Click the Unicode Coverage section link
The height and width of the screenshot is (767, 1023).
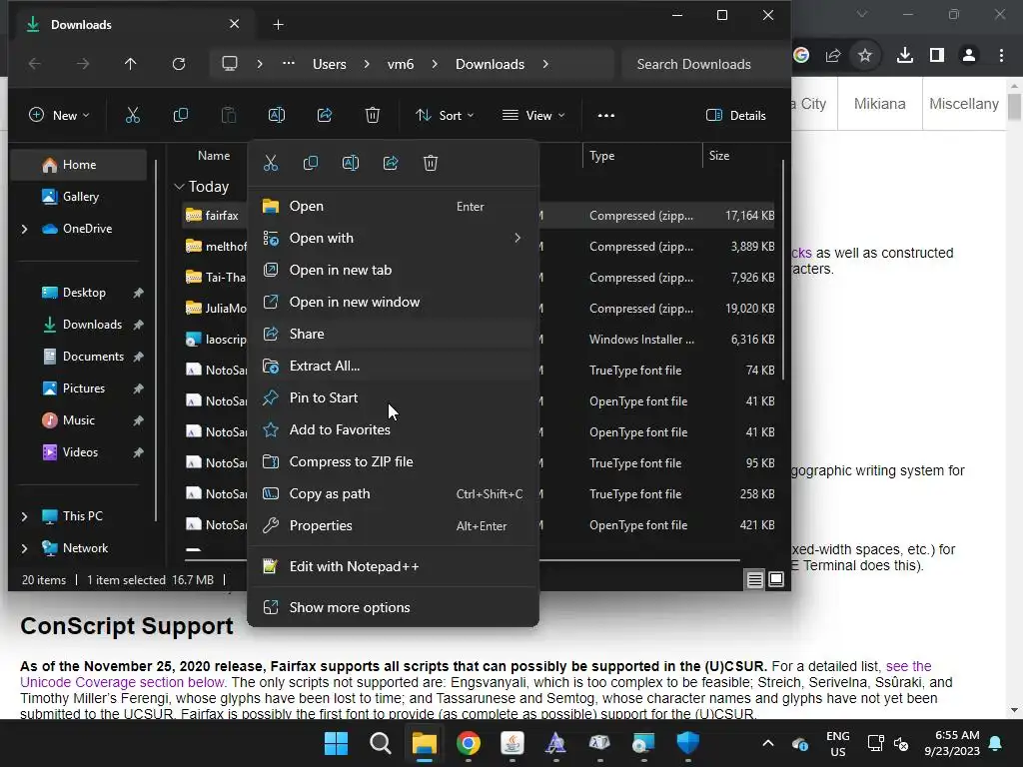122,682
